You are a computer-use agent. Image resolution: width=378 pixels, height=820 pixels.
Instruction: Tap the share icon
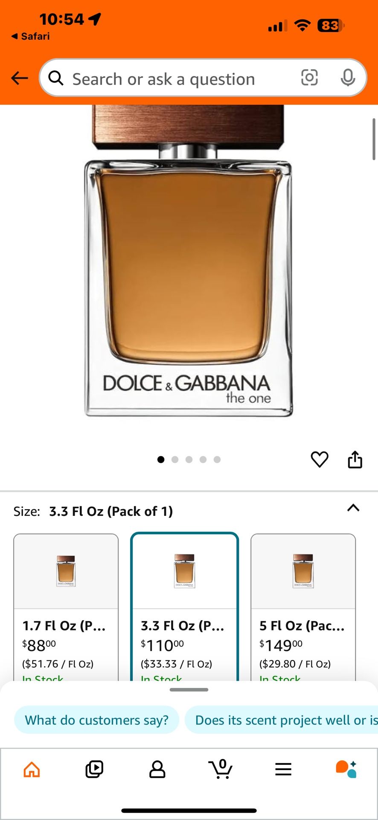pyautogui.click(x=355, y=460)
